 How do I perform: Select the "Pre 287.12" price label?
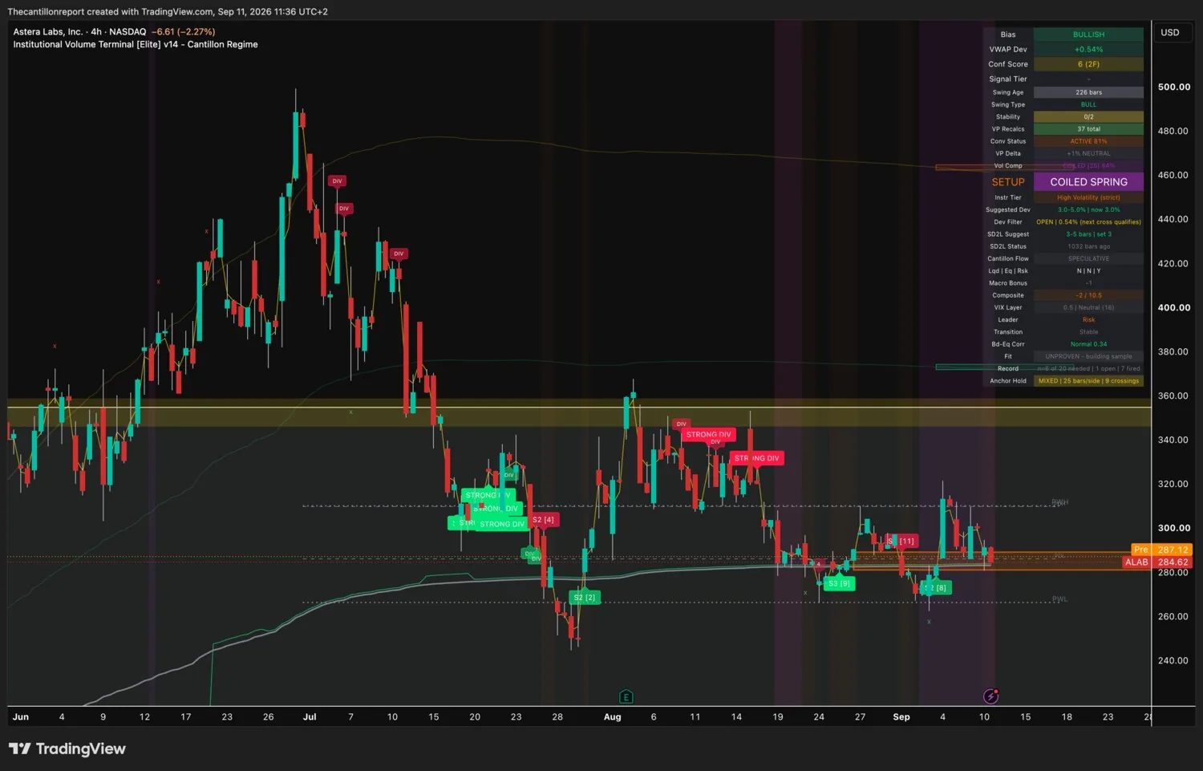tap(1161, 550)
